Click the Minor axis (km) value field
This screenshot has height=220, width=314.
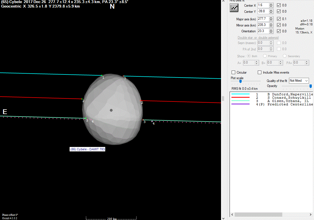click(x=263, y=25)
